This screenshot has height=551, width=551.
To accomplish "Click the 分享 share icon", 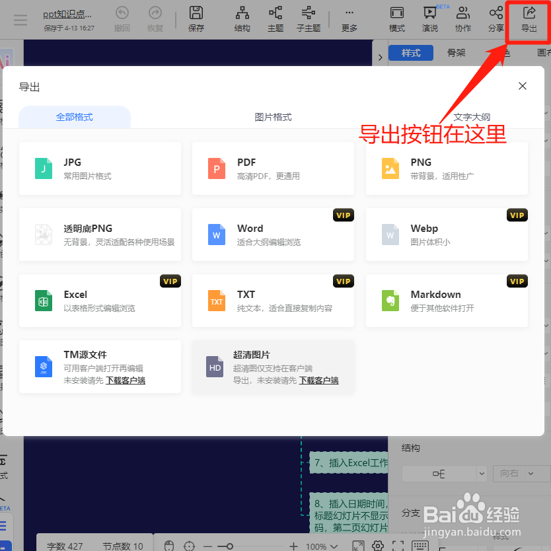I will coord(496,18).
